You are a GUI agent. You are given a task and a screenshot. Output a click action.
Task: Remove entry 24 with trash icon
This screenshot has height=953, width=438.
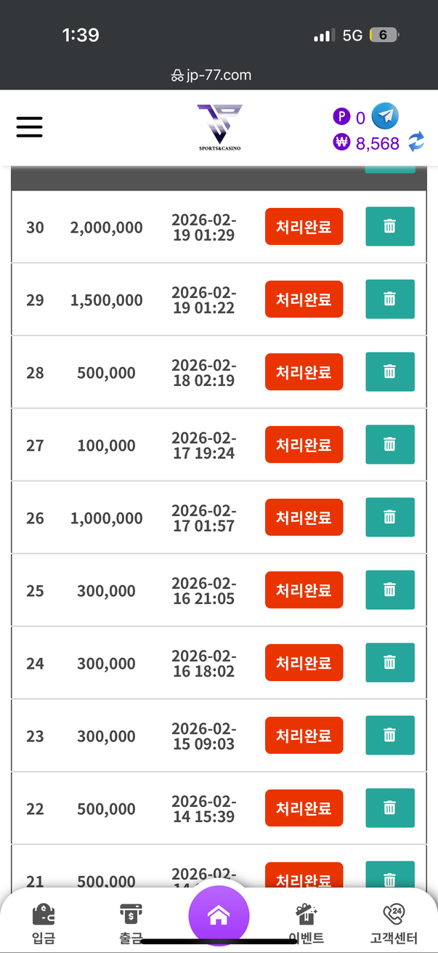pos(389,662)
